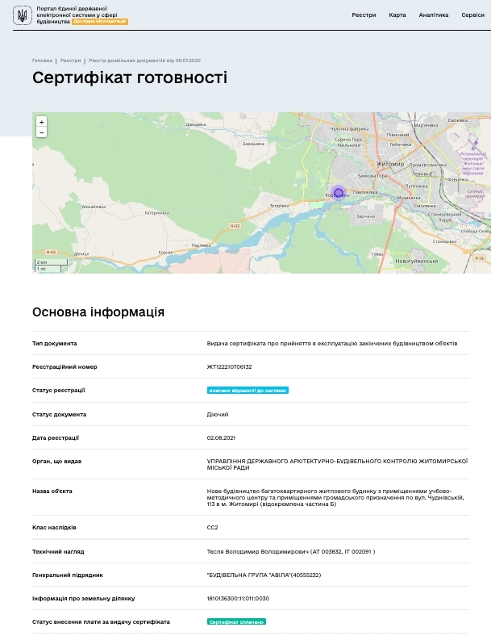
Task: Select the registration date 02.08.2021
Action: coord(221,438)
